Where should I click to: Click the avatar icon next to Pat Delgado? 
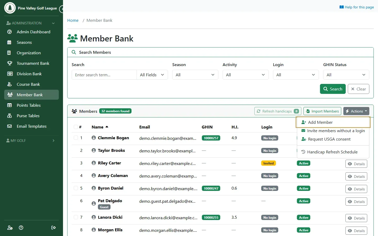coord(94,203)
